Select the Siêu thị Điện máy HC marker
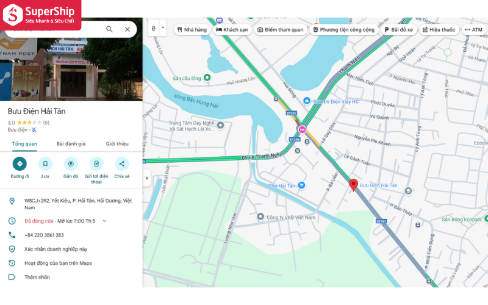488x305 pixels. pyautogui.click(x=307, y=101)
